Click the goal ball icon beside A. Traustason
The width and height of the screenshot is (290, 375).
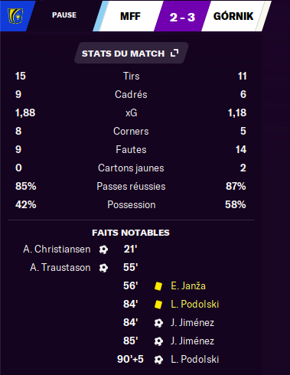coord(103,268)
